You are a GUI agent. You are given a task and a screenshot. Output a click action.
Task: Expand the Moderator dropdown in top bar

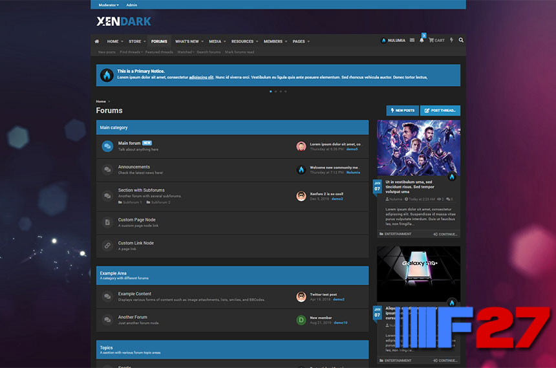click(109, 5)
